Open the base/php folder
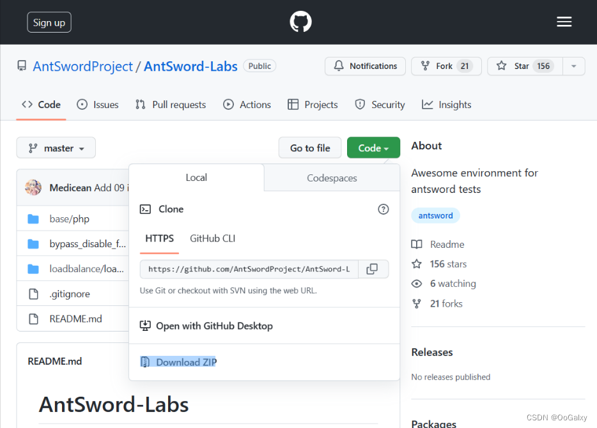Image resolution: width=597 pixels, height=428 pixels. click(69, 218)
